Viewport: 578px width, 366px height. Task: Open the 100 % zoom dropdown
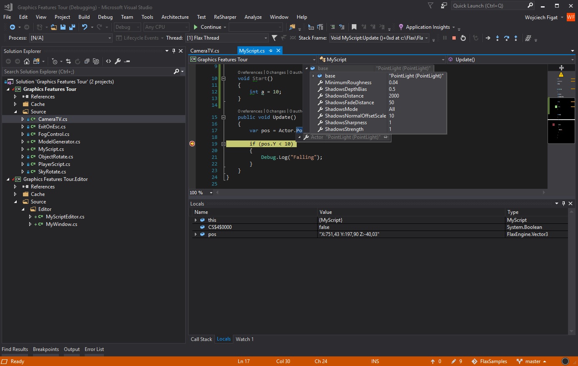click(201, 193)
